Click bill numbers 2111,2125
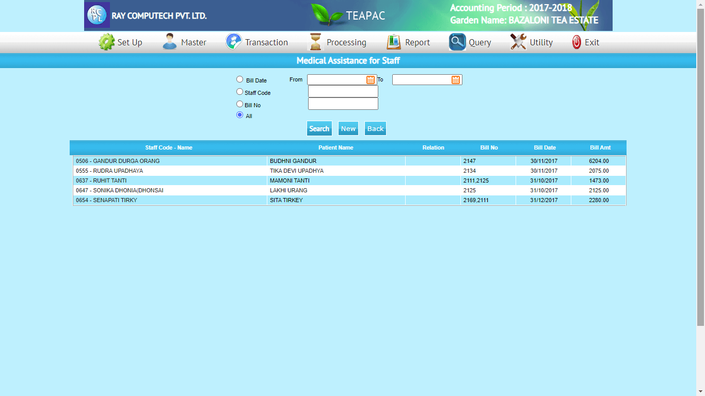This screenshot has width=705, height=396. (476, 180)
